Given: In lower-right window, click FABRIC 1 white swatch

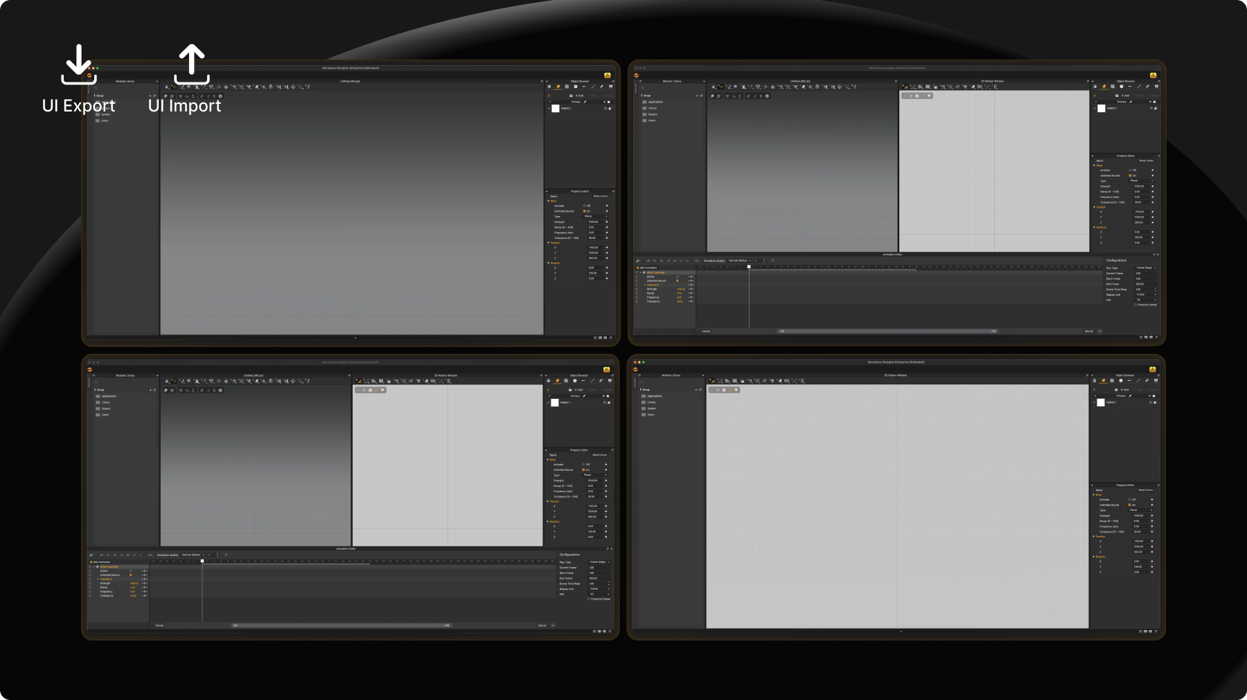Looking at the screenshot, I should click(x=1101, y=402).
